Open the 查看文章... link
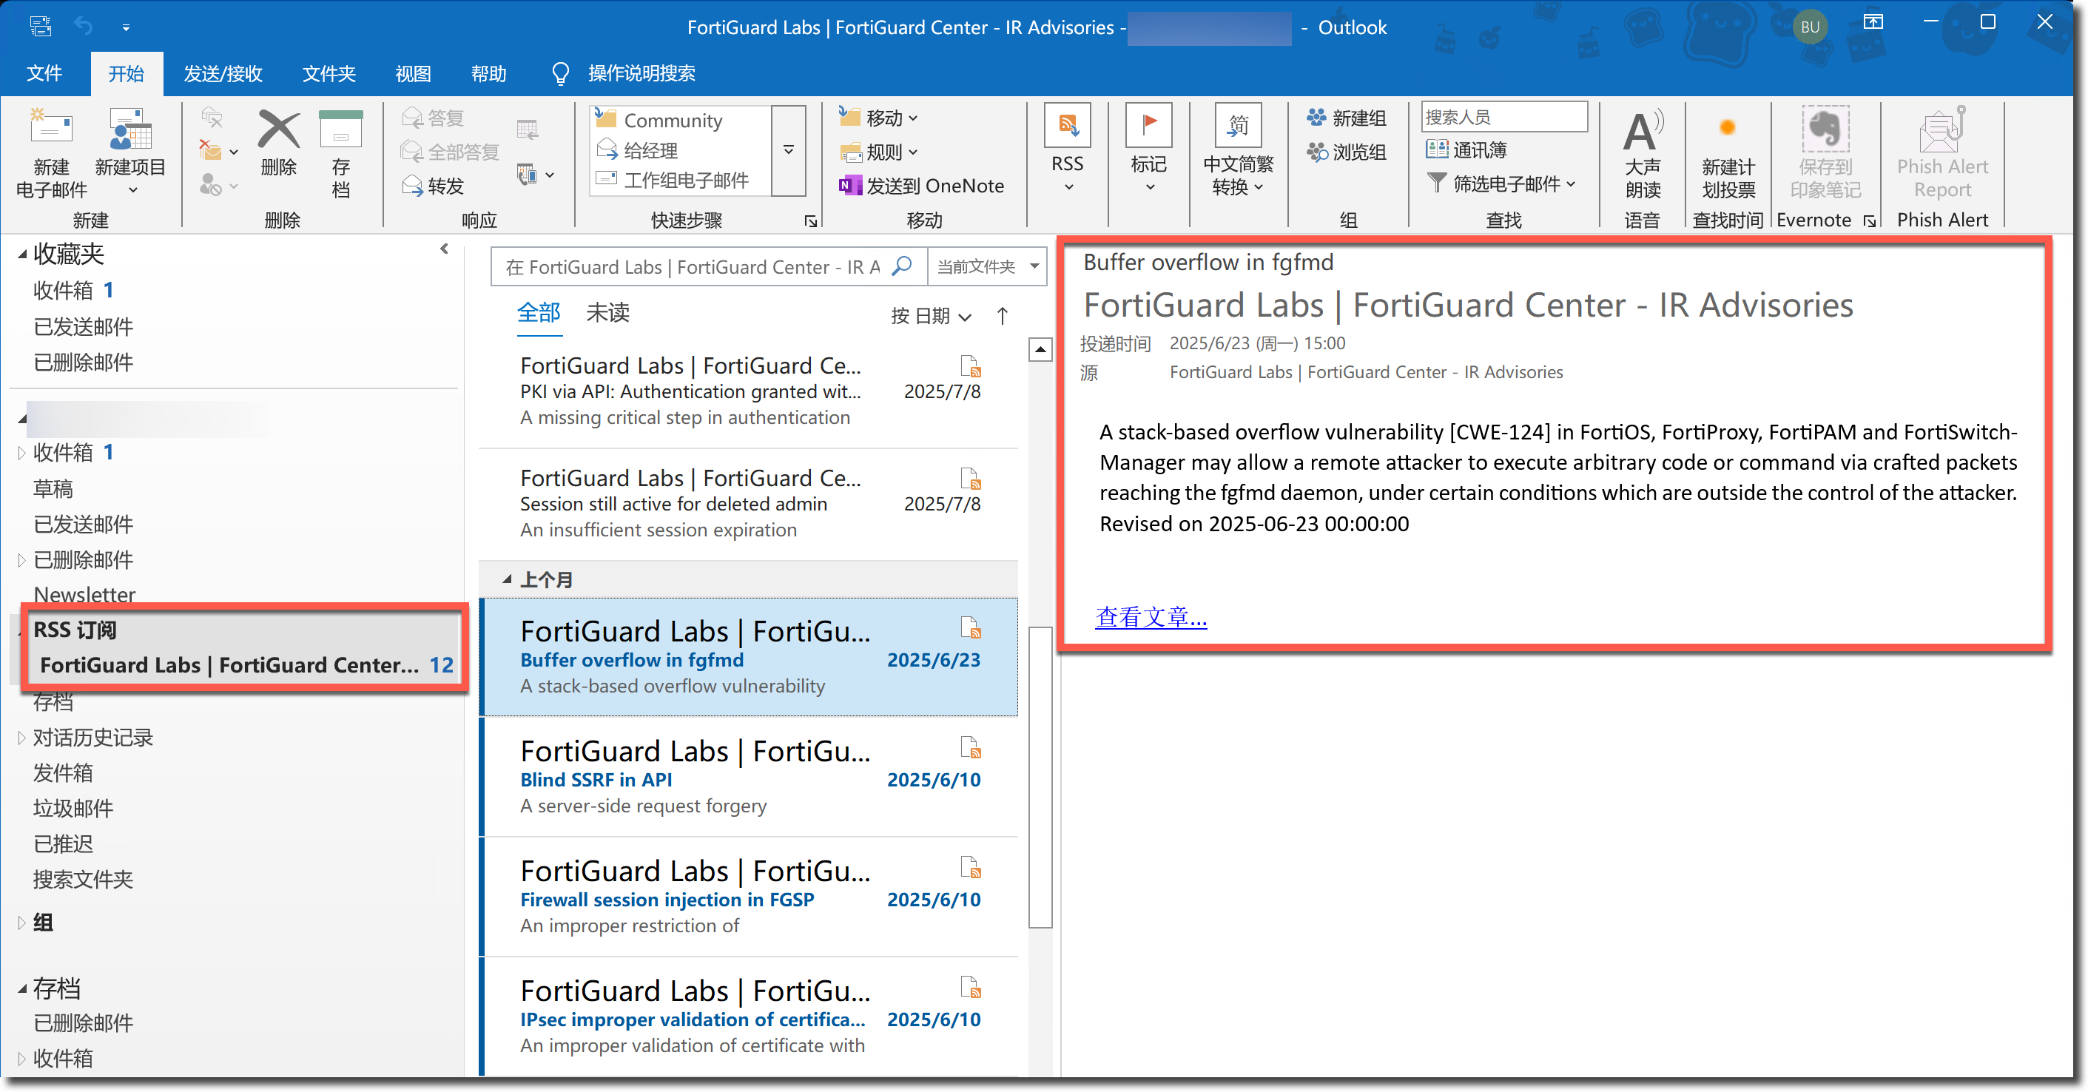Screen dimensions: 2088x1092 [x=1151, y=618]
